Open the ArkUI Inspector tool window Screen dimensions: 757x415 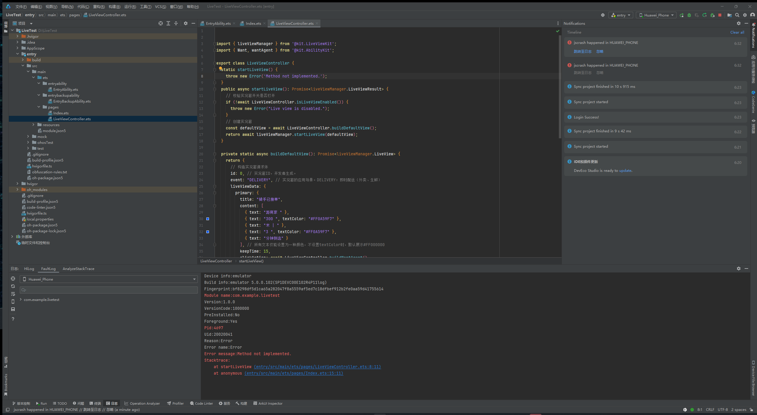(268, 404)
